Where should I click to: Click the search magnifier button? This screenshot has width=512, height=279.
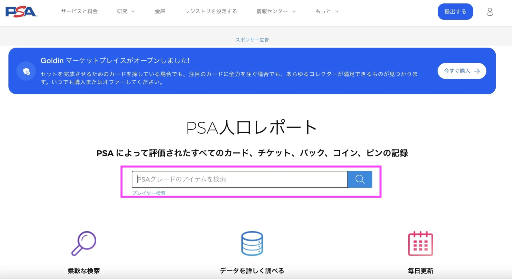tap(360, 179)
